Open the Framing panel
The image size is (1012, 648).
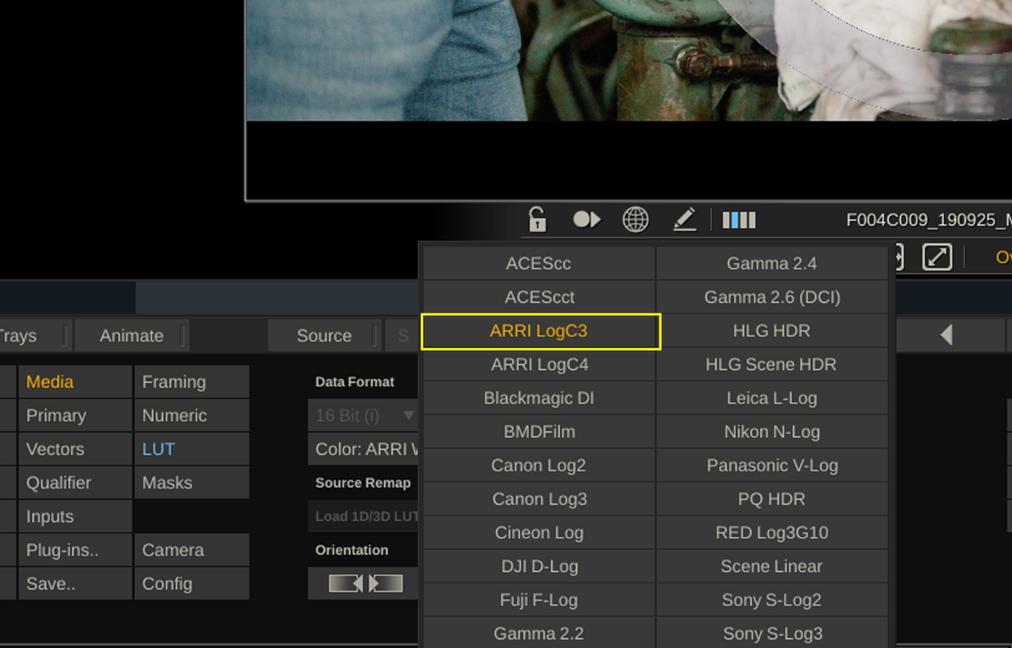(191, 382)
